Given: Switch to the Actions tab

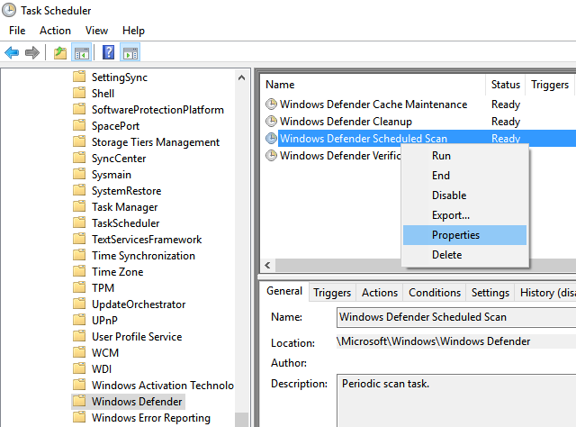Looking at the screenshot, I should (x=380, y=293).
